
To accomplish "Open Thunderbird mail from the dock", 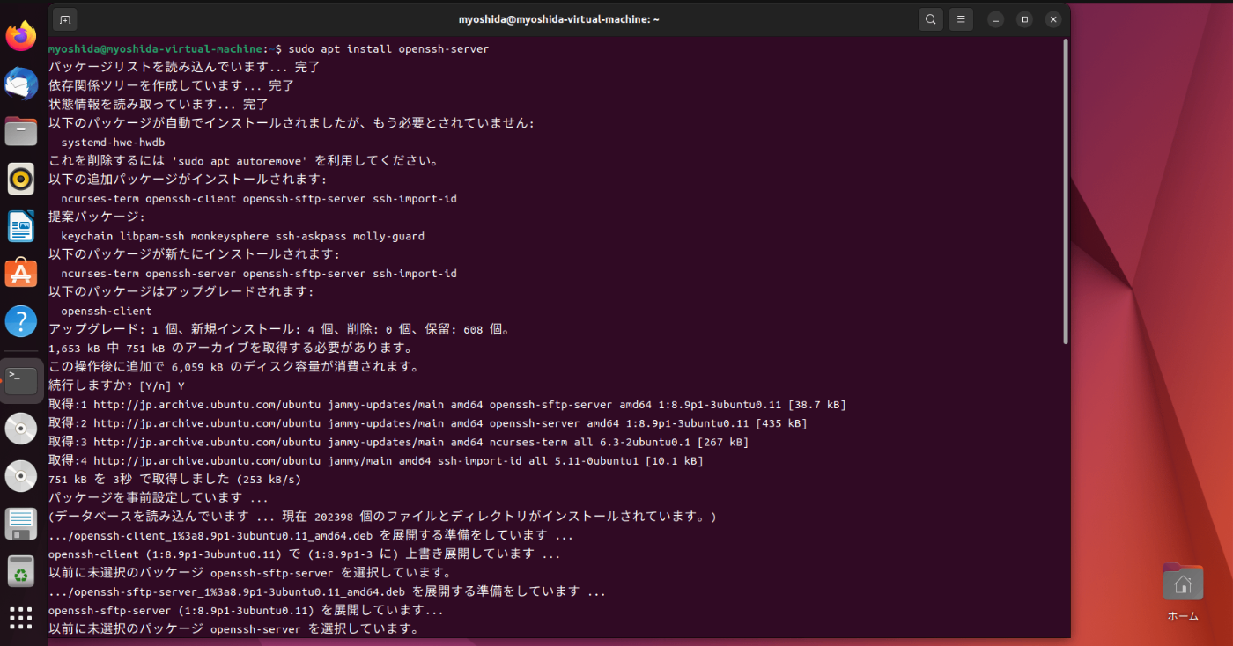I will [x=21, y=84].
